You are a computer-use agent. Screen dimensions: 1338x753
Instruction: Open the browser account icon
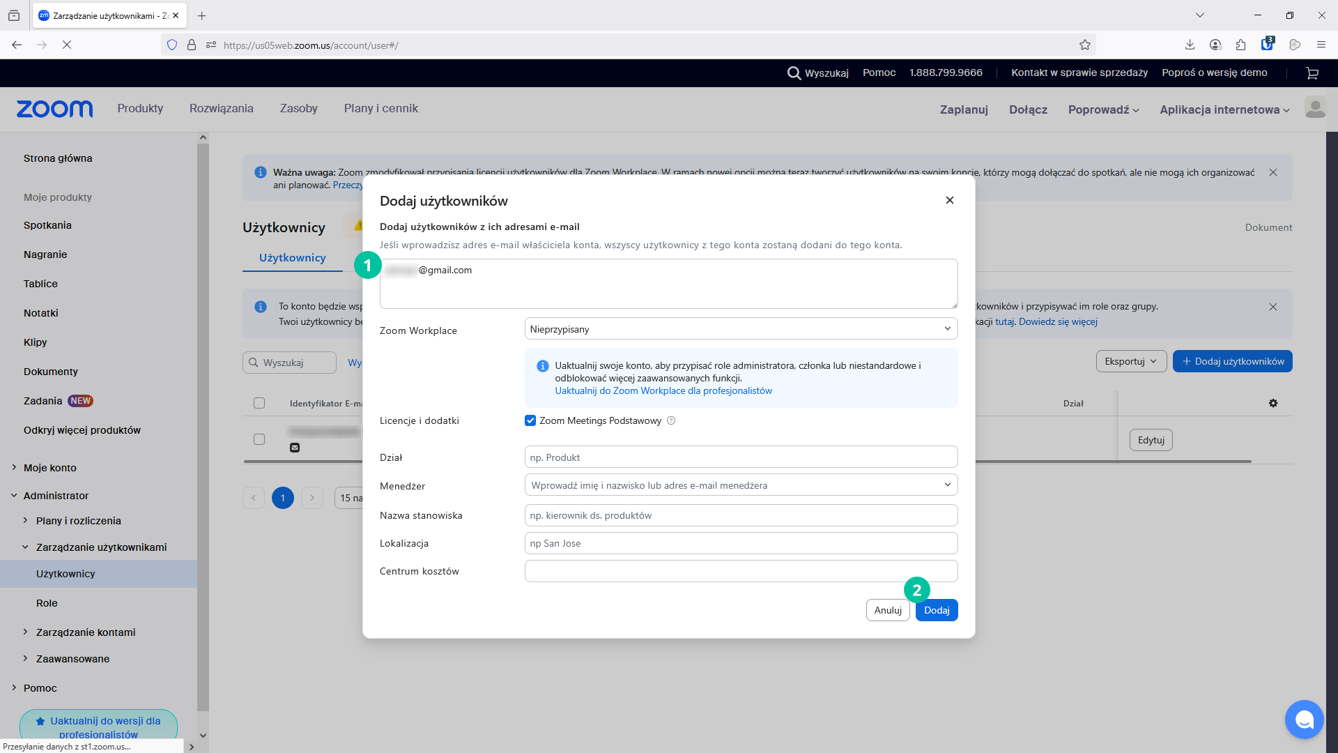point(1215,45)
